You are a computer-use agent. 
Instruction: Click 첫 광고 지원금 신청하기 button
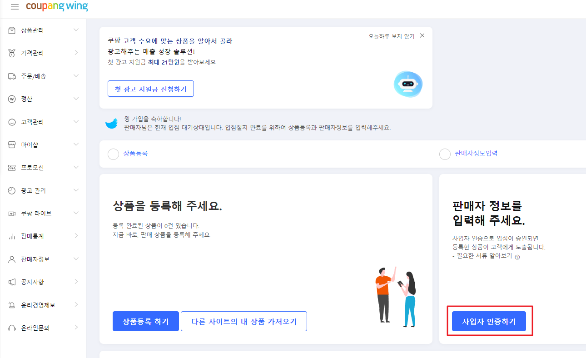[151, 89]
